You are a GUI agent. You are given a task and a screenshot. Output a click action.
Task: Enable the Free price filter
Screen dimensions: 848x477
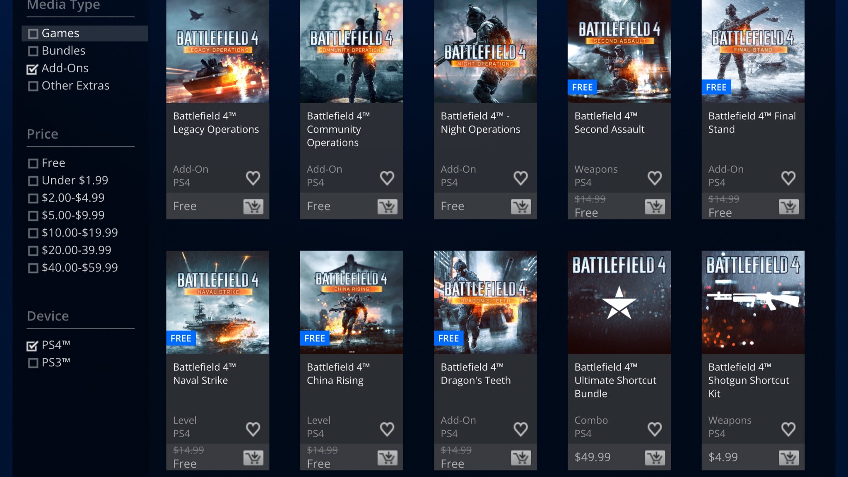click(33, 163)
